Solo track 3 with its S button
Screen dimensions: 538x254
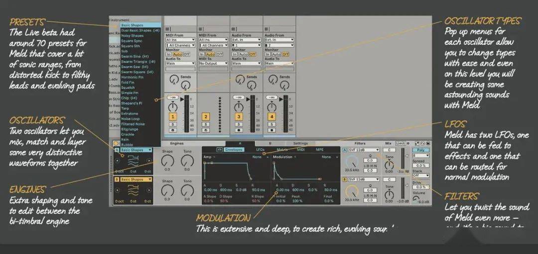click(239, 124)
